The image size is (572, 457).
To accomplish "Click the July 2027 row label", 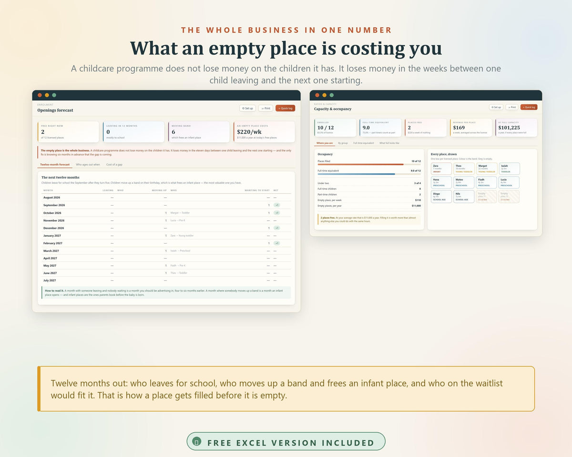I will pos(50,280).
